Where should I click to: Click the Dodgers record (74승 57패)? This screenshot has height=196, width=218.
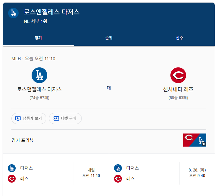click(39, 98)
